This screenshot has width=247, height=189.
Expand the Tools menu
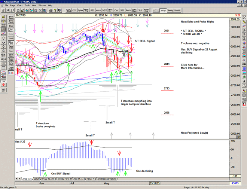[28, 6]
